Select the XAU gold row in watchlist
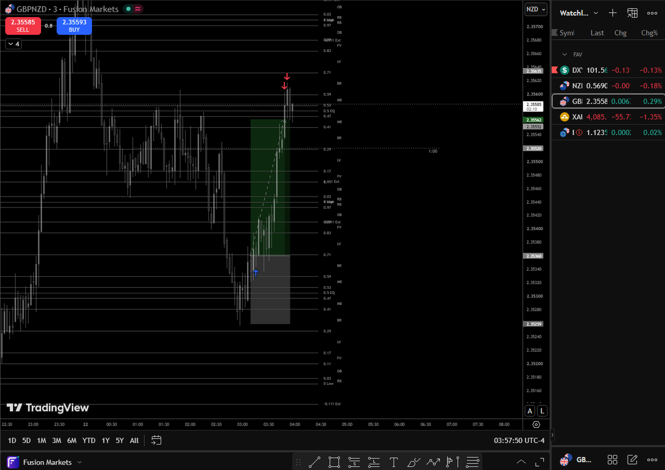 click(608, 117)
